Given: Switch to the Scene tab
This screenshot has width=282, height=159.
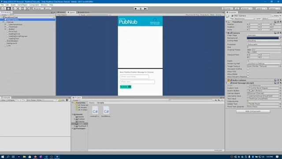Looking at the screenshot, I should tap(61, 12).
